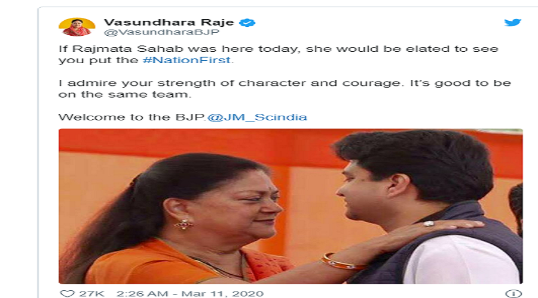Click the 'Welcome to the BJP' text

point(132,117)
